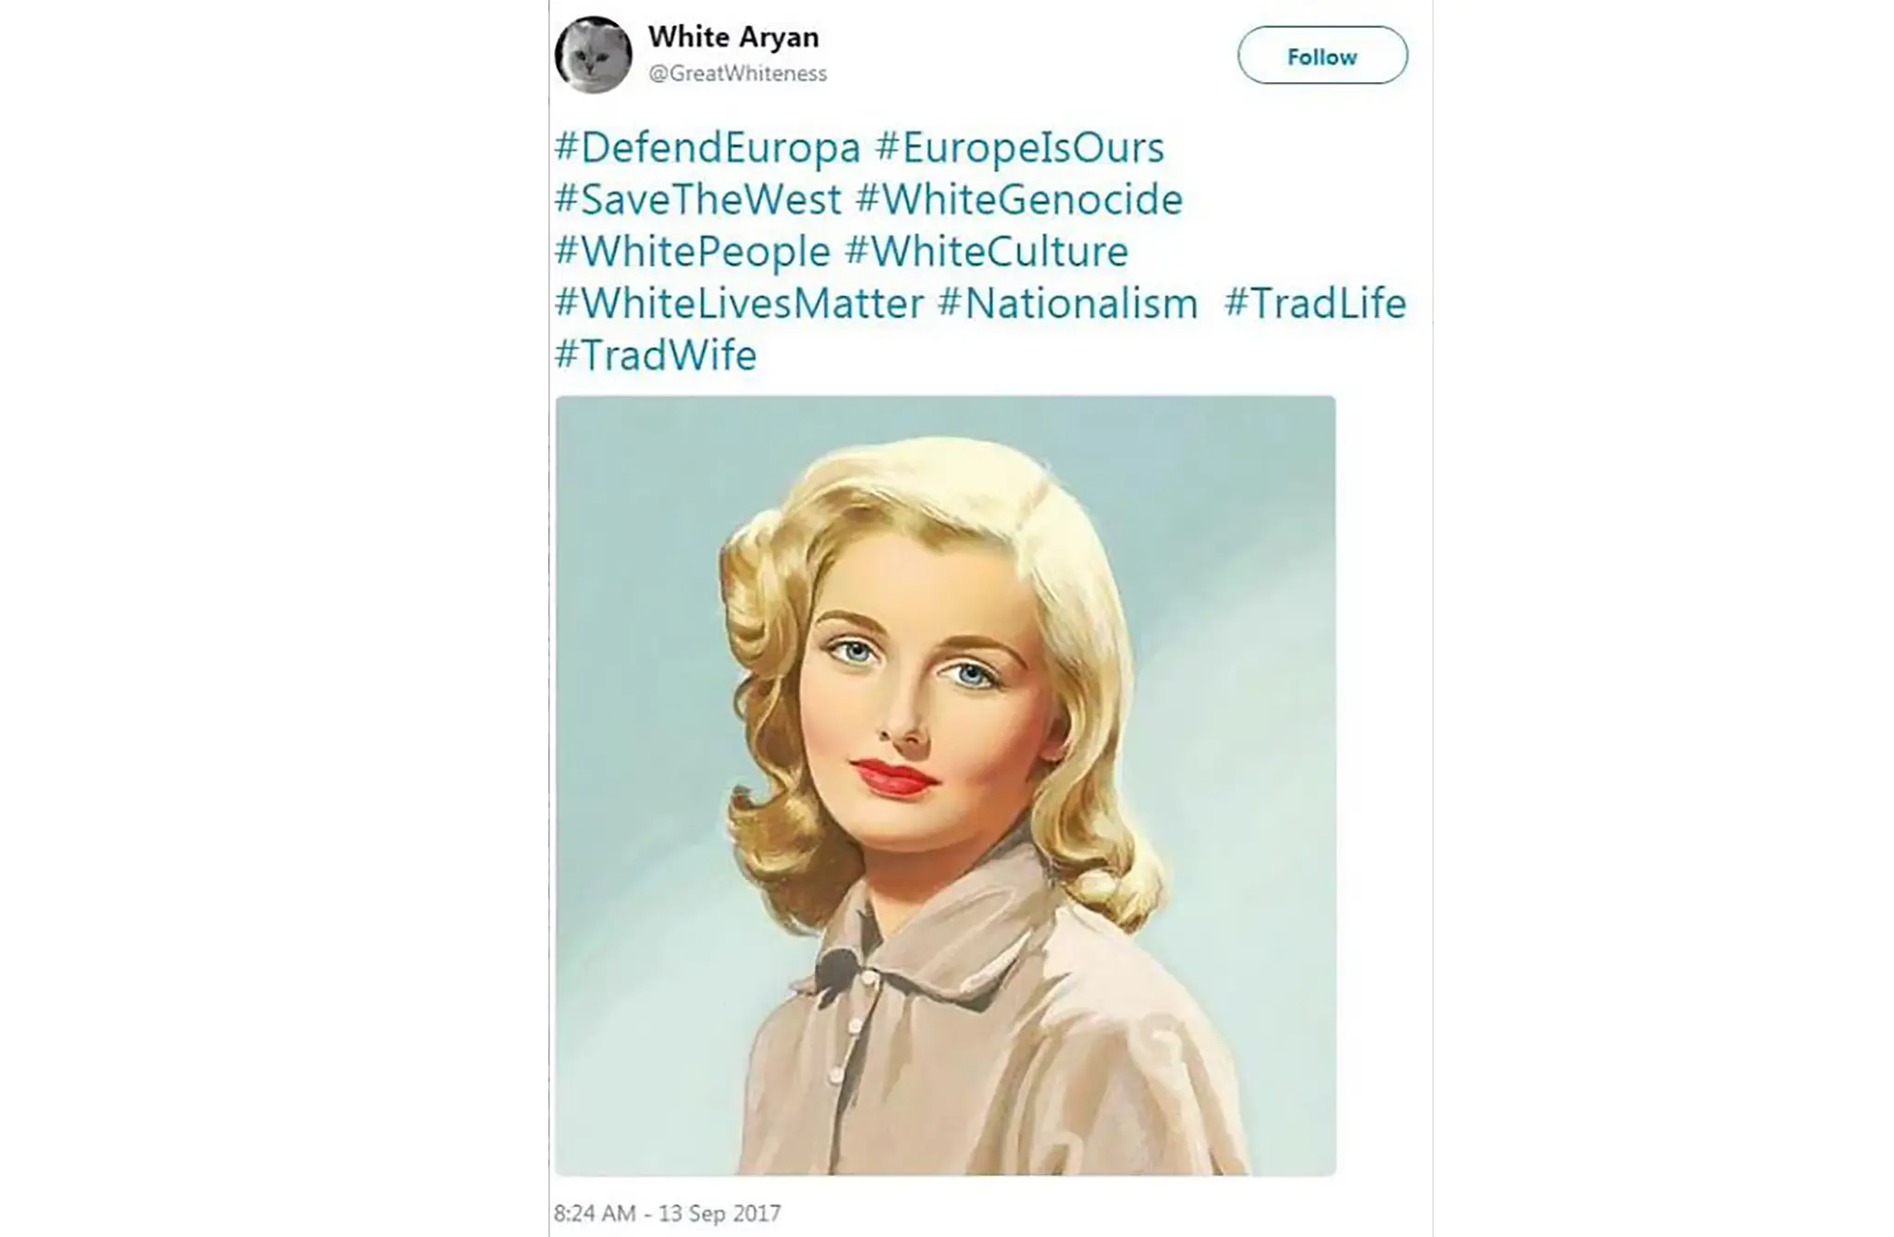Image resolution: width=1894 pixels, height=1237 pixels.
Task: Open the attached portrait illustration
Action: [945, 786]
